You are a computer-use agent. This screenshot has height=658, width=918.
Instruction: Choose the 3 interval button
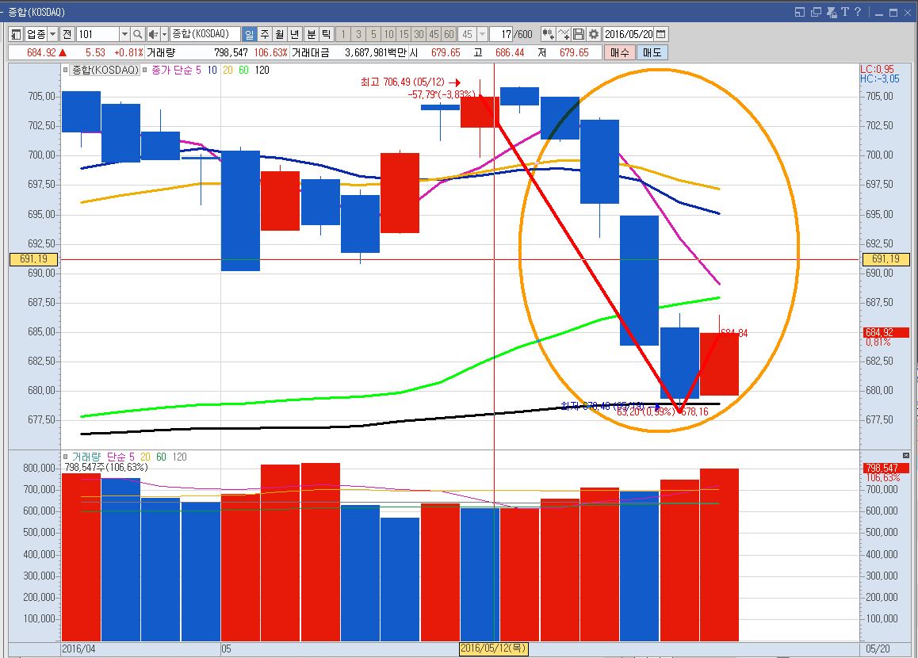(x=358, y=34)
